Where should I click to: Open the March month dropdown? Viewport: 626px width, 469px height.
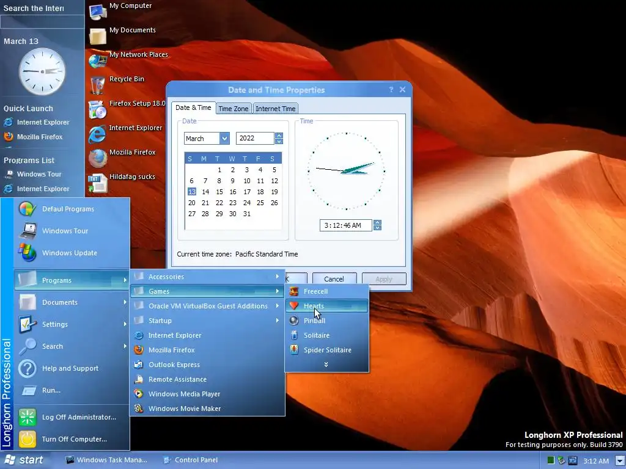pos(224,139)
